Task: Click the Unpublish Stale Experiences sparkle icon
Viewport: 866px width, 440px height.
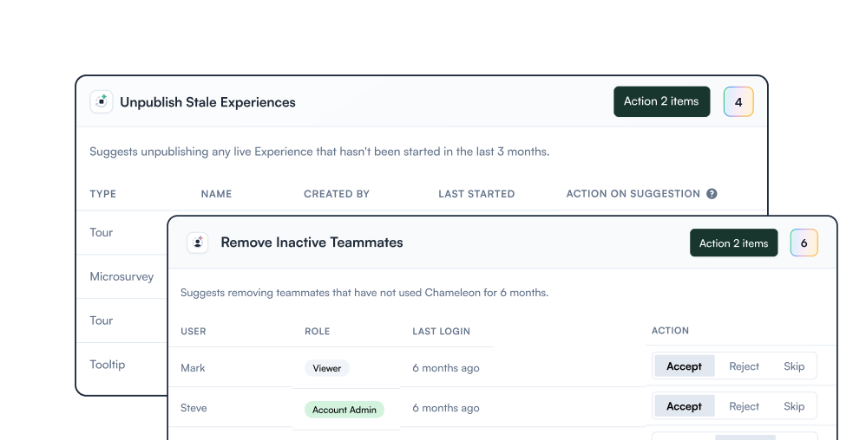Action: pyautogui.click(x=102, y=102)
